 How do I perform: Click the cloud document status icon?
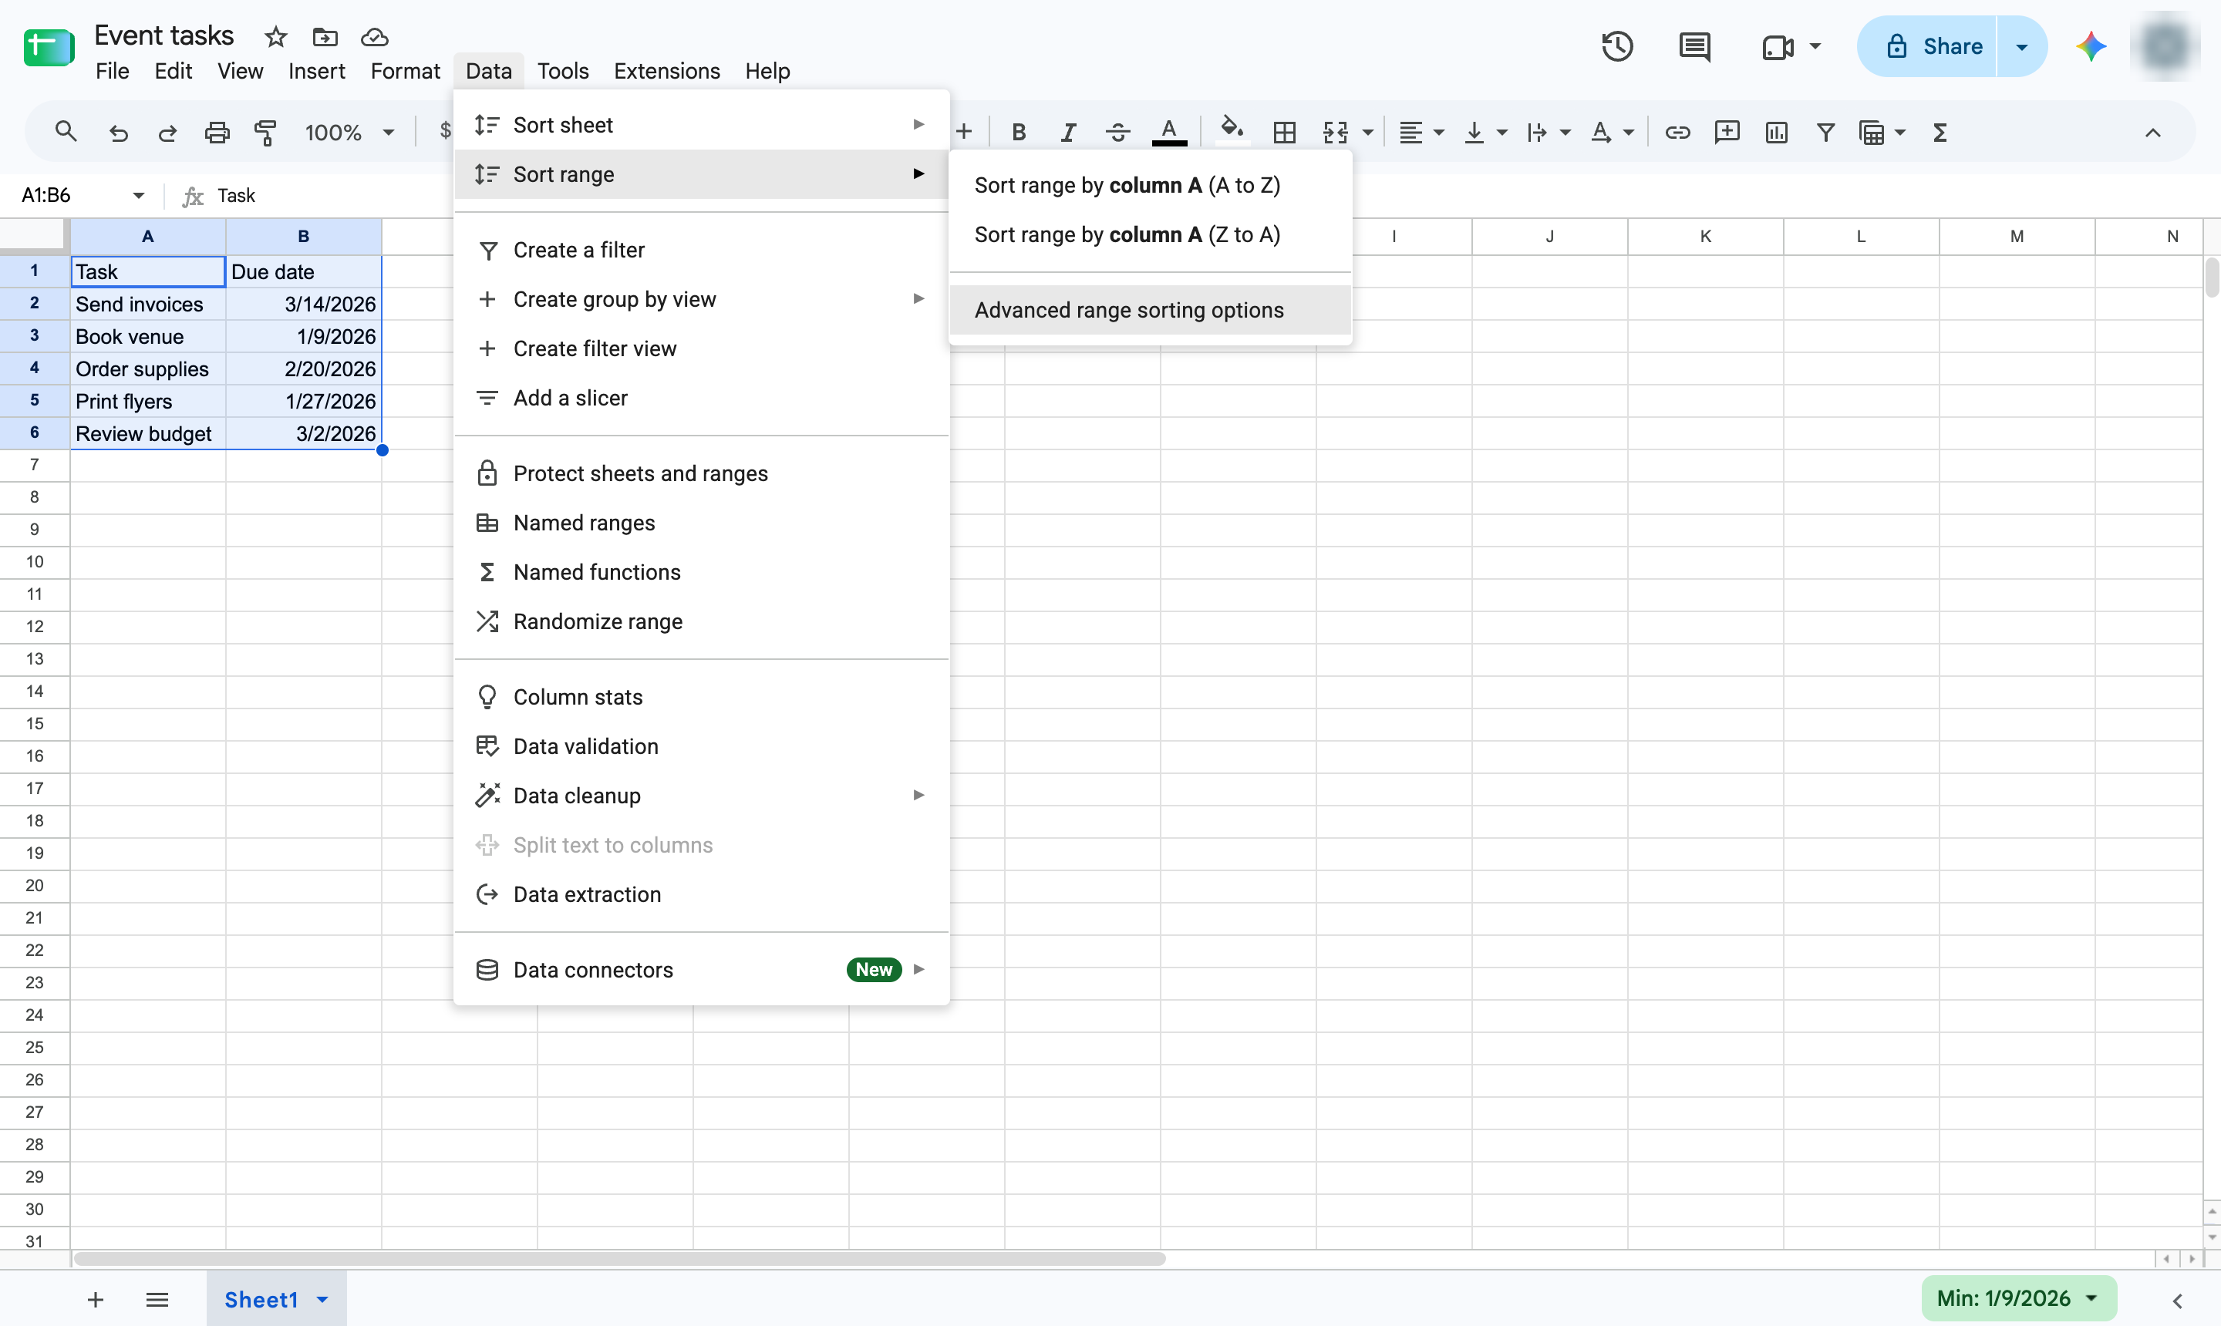[375, 37]
